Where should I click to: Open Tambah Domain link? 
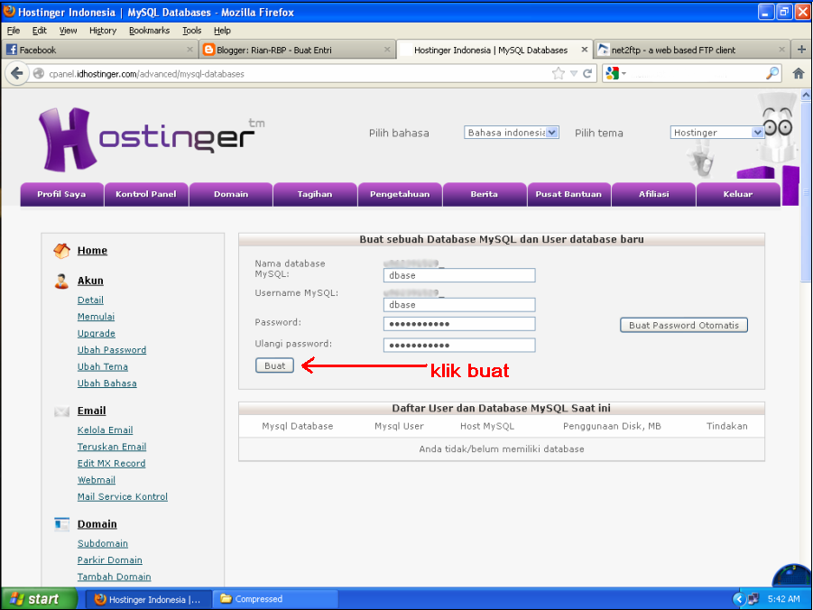[x=114, y=577]
